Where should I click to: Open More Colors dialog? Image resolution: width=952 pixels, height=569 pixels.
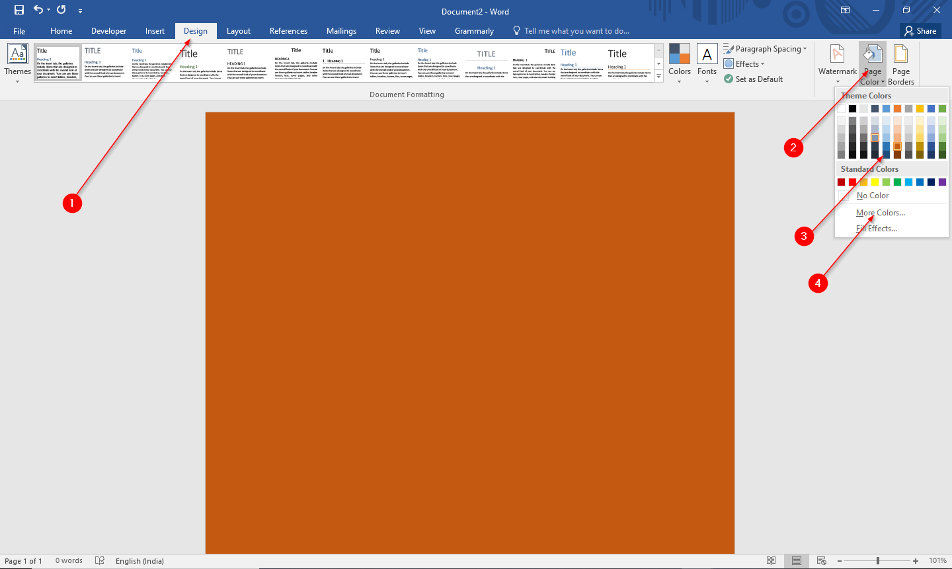(892, 213)
